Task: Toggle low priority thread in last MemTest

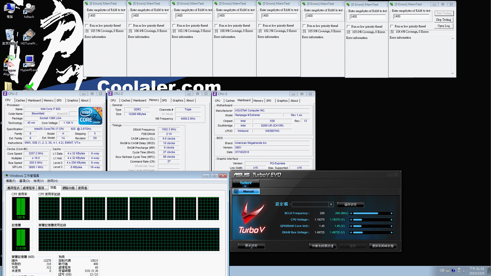Action: pyautogui.click(x=392, y=26)
